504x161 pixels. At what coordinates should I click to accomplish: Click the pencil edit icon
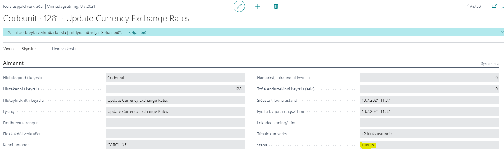[x=239, y=6]
